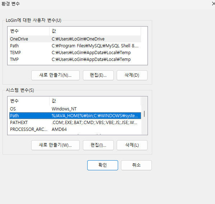Click 새로 만들기(N)... for user variables
This screenshot has height=204, width=215.
pos(55,75)
